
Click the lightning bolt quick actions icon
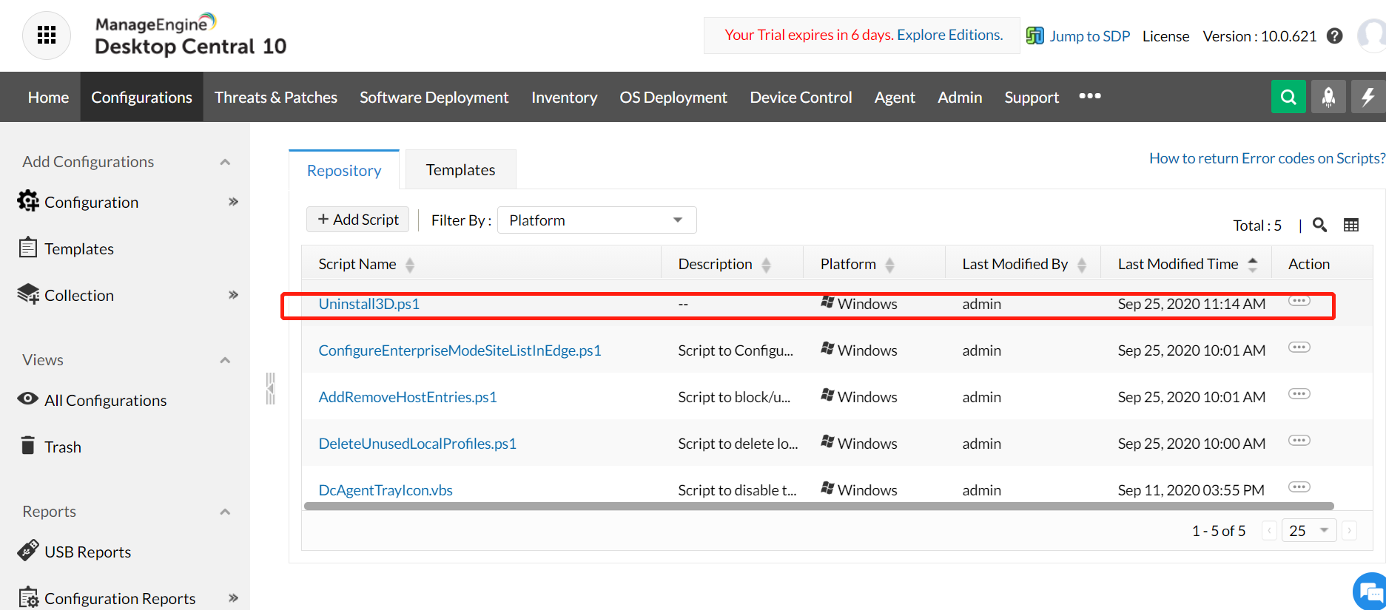pos(1368,97)
